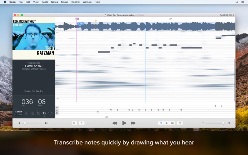The height and width of the screenshot is (155, 248).
Task: Click the volume slider knob
Action: pyautogui.click(x=25, y=123)
